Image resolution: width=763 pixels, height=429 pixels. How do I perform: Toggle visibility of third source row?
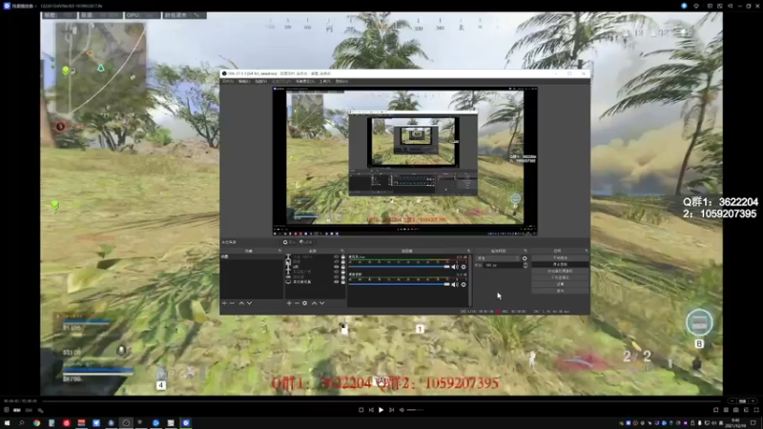tap(337, 267)
